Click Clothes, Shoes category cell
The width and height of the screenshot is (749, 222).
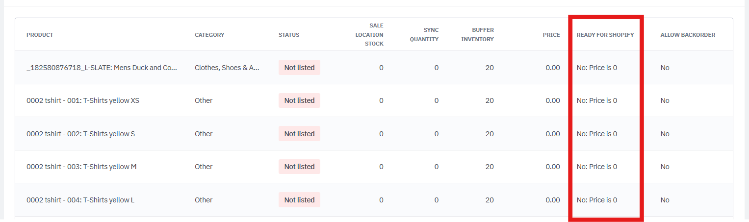227,68
